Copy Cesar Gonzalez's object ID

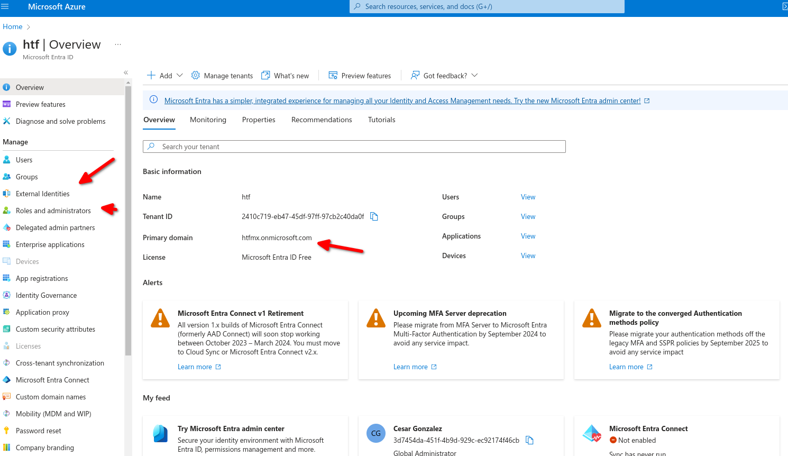(x=529, y=440)
